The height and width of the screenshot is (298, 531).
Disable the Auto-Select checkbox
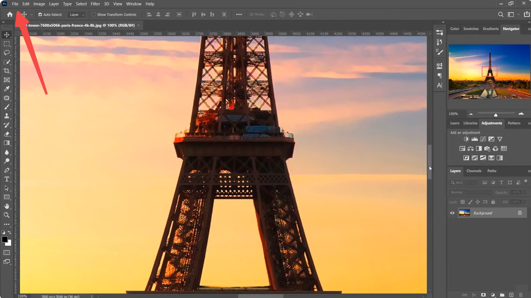(40, 14)
